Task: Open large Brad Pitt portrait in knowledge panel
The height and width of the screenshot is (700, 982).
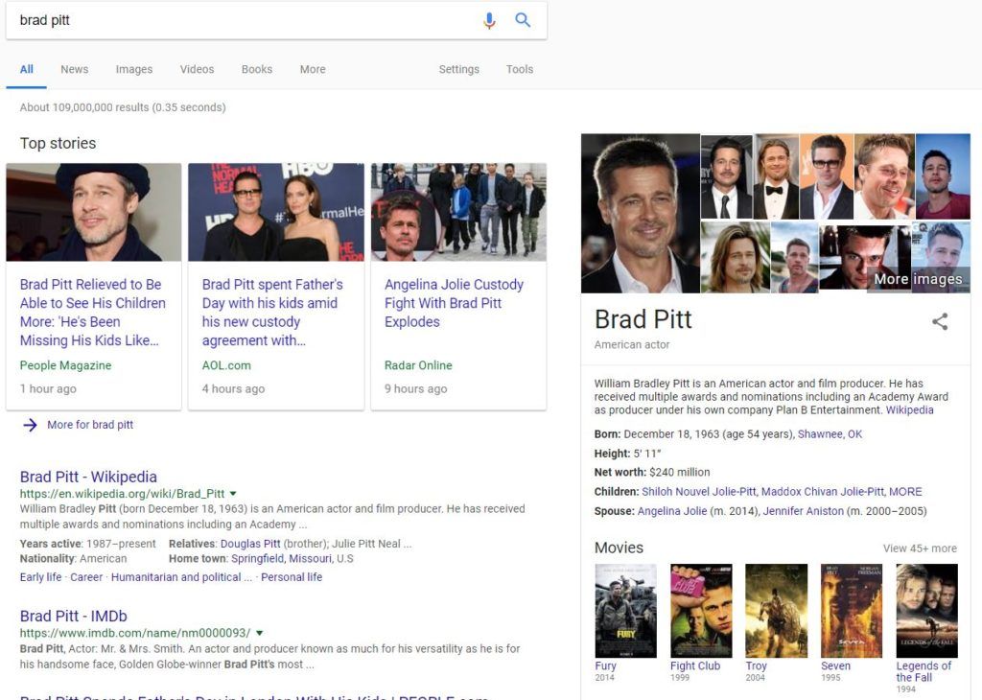Action: [640, 214]
